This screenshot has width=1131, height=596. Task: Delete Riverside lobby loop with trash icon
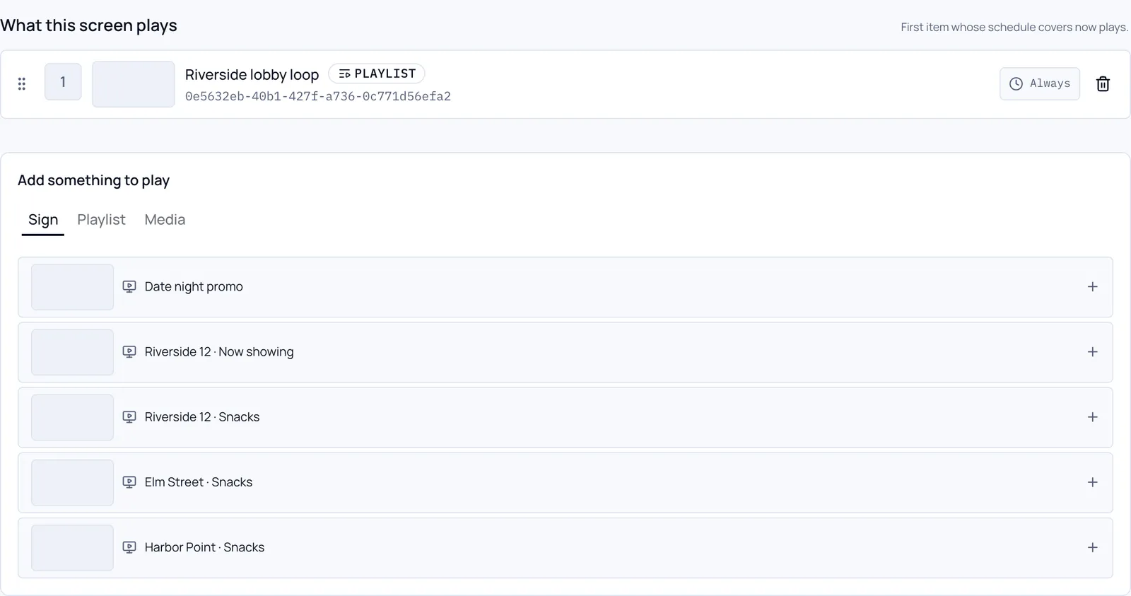(1103, 84)
